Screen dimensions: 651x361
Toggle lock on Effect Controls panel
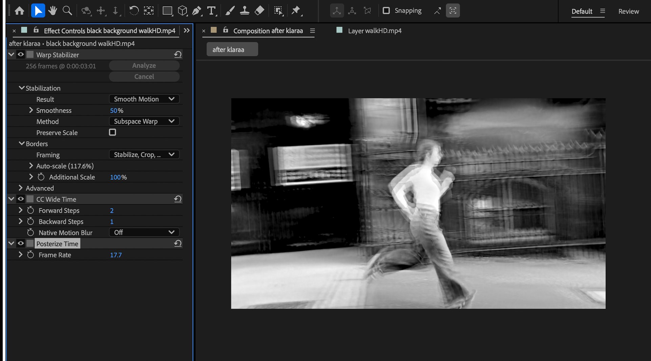pos(36,30)
